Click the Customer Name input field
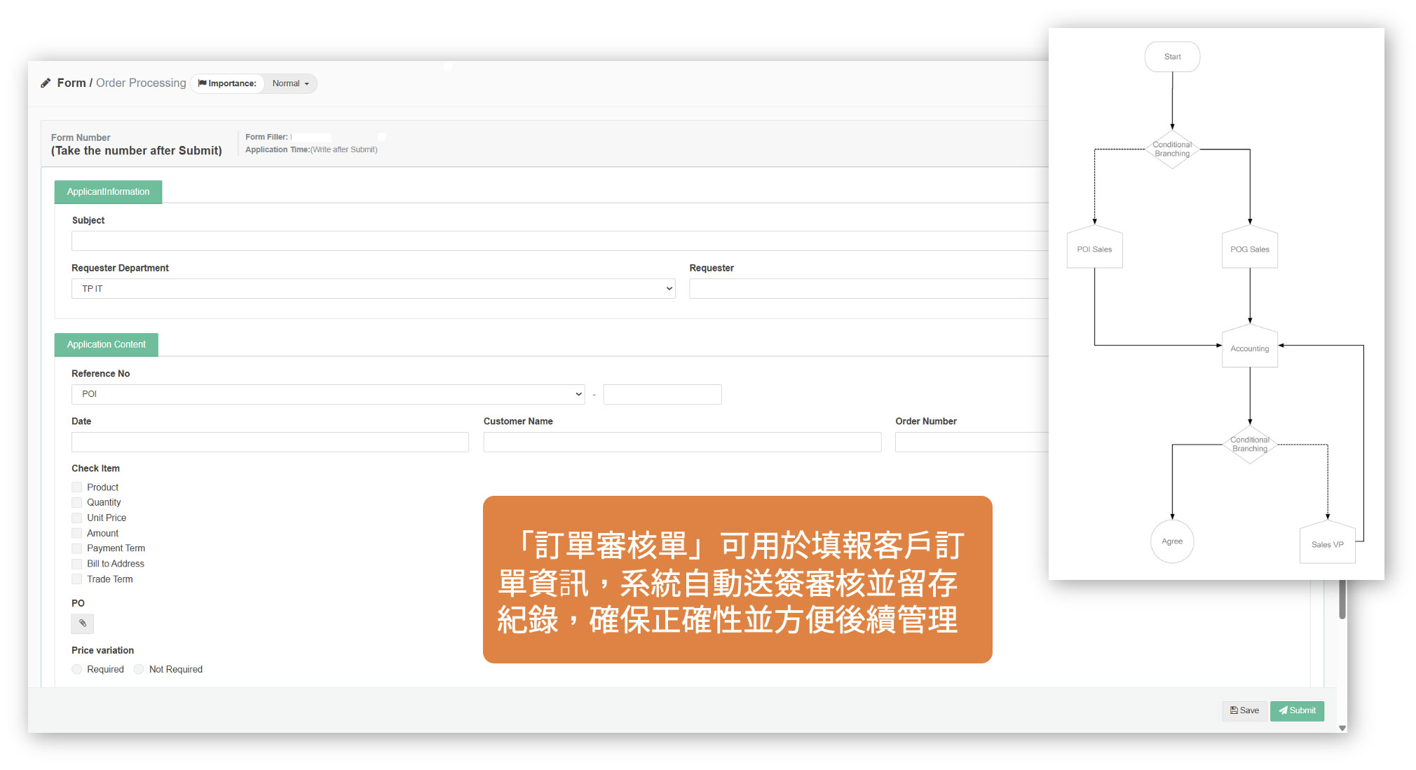This screenshot has height=770, width=1416. (x=681, y=442)
